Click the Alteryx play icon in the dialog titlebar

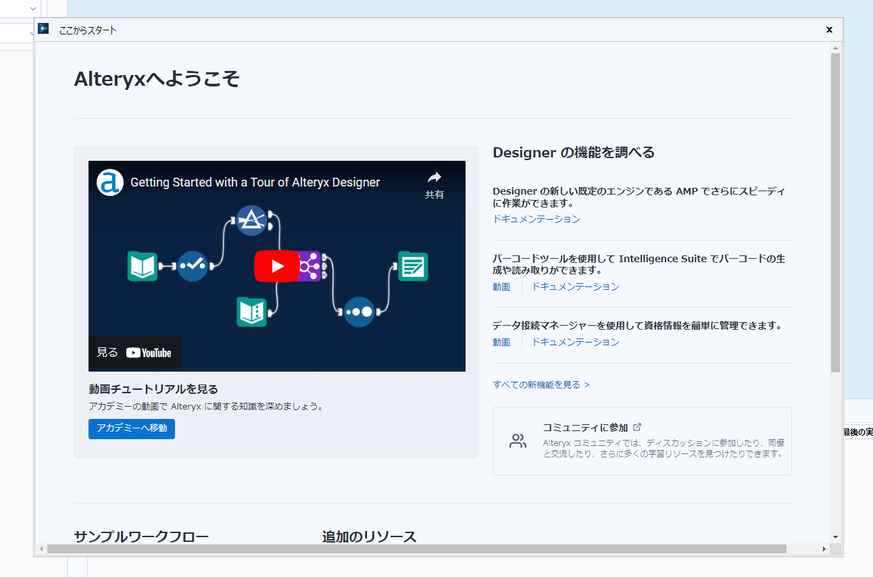point(43,29)
